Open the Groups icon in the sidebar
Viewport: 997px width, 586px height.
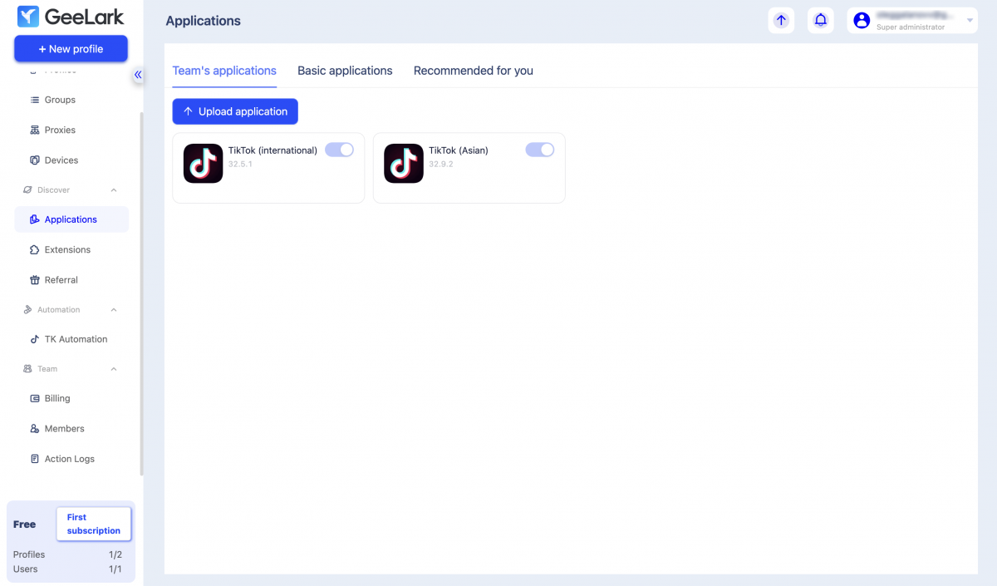click(x=35, y=100)
